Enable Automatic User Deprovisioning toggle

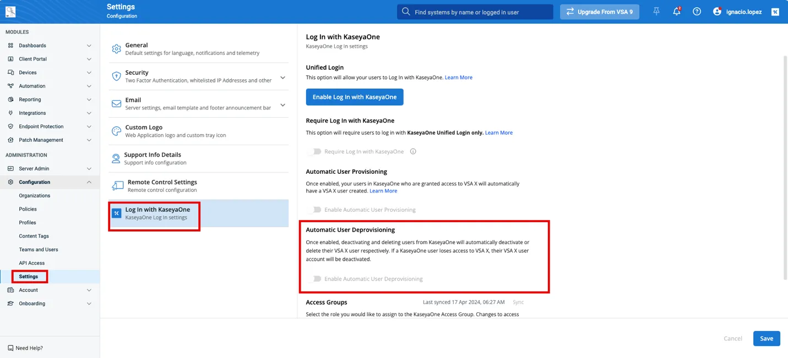[316, 279]
